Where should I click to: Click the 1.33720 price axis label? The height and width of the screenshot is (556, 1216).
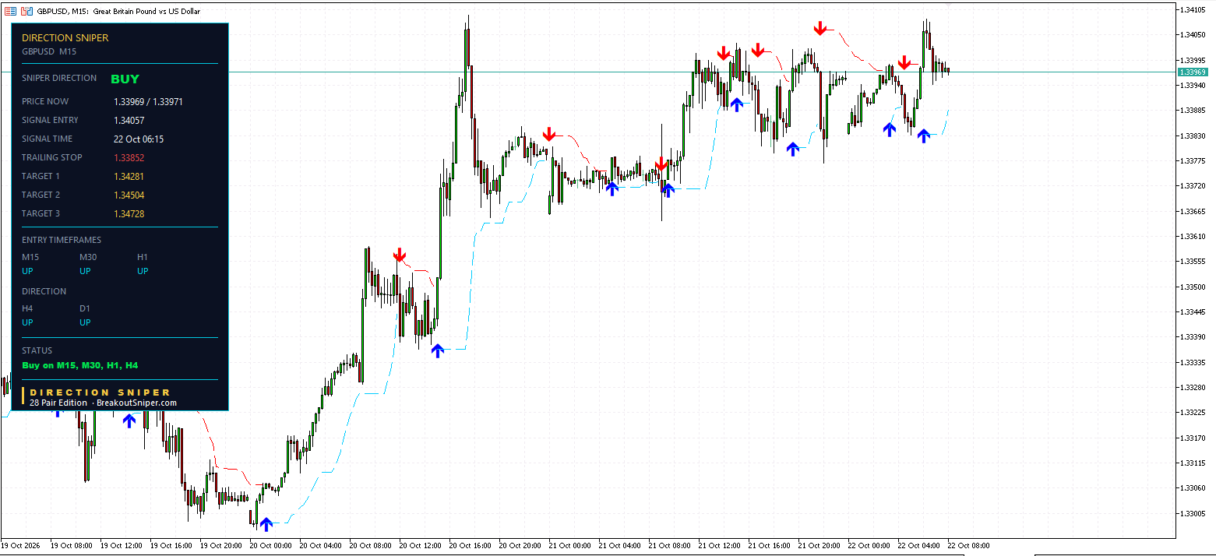[1193, 185]
